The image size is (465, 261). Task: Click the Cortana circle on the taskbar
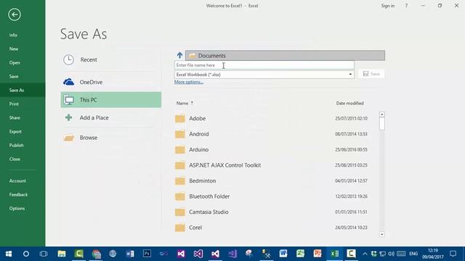(x=26, y=254)
